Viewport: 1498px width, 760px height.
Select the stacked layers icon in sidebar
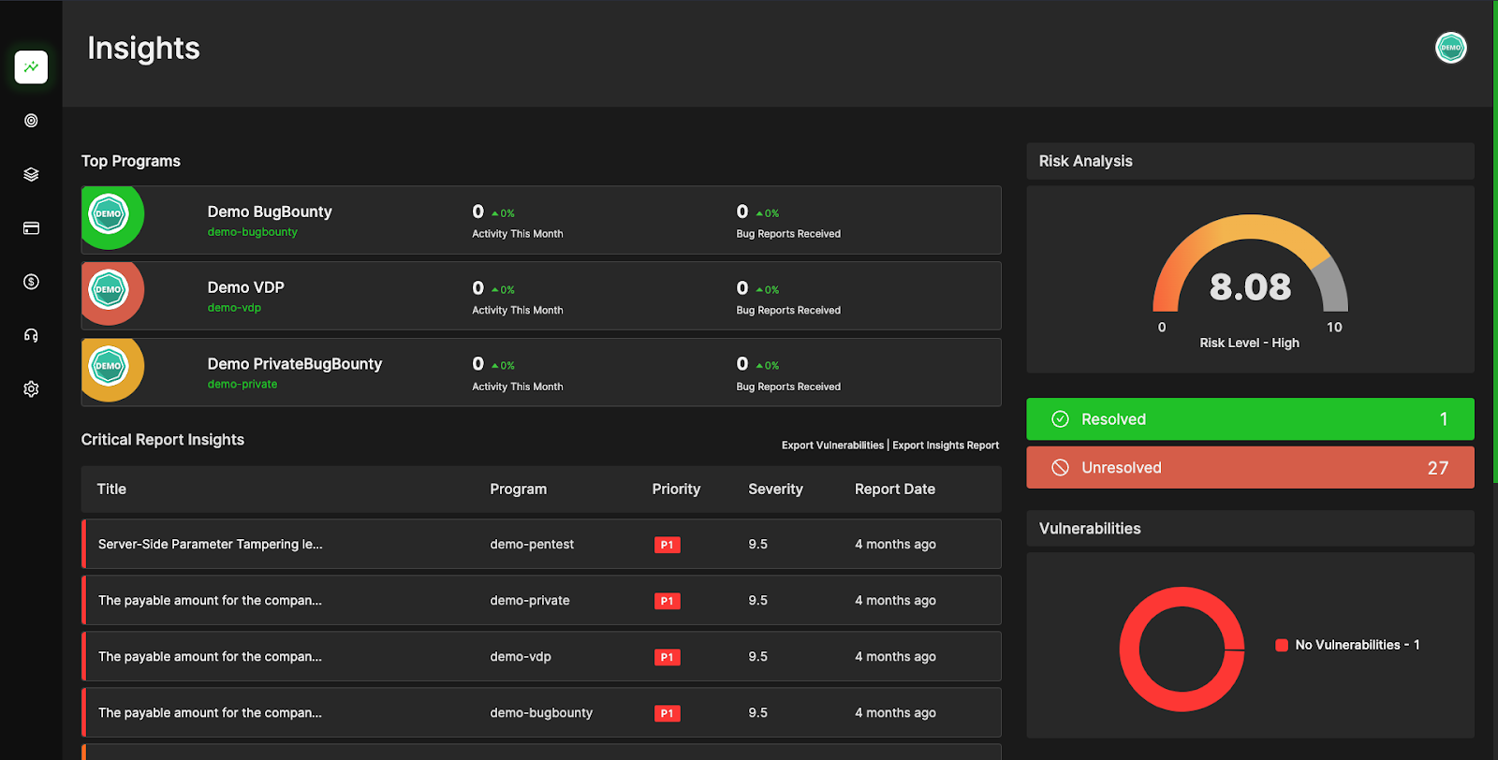click(x=31, y=174)
